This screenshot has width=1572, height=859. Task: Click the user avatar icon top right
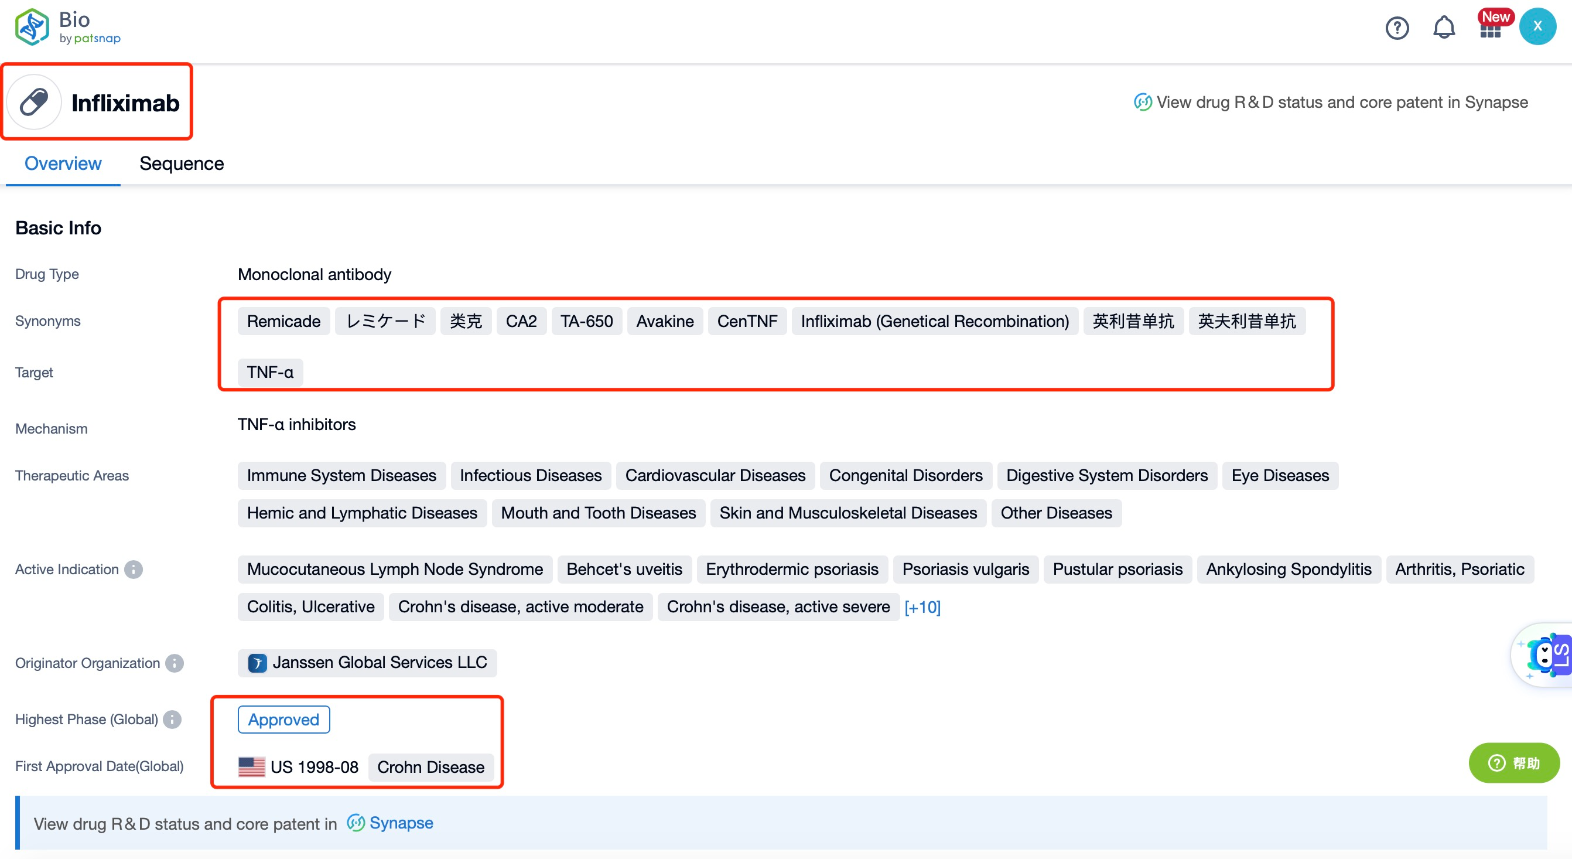tap(1539, 26)
